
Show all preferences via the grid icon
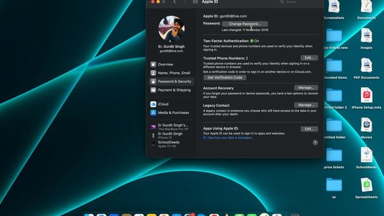(195, 2)
